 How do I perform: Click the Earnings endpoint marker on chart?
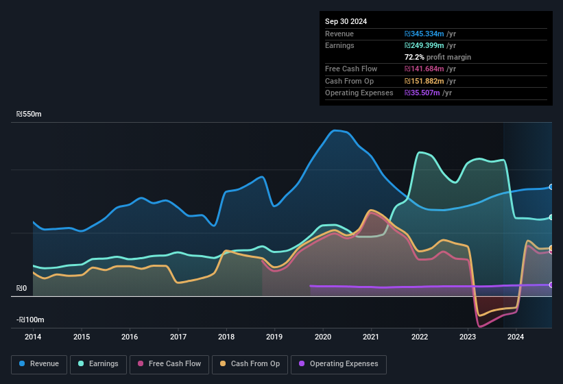click(551, 217)
